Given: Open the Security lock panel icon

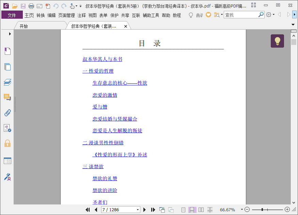Looking at the screenshot, I should click(x=7, y=144).
